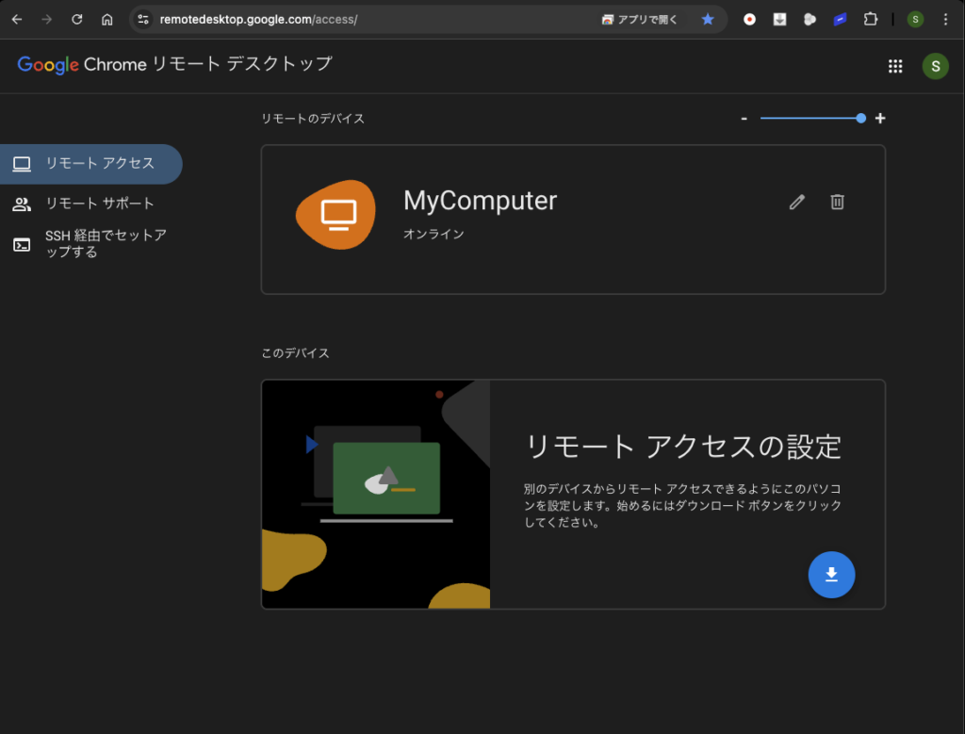Screen dimensions: 965x734
Task: Click the home icon in browser toolbar
Action: coord(107,19)
